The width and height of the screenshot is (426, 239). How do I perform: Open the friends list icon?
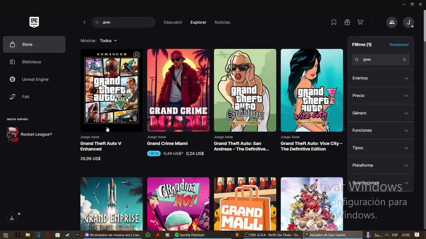click(x=392, y=22)
